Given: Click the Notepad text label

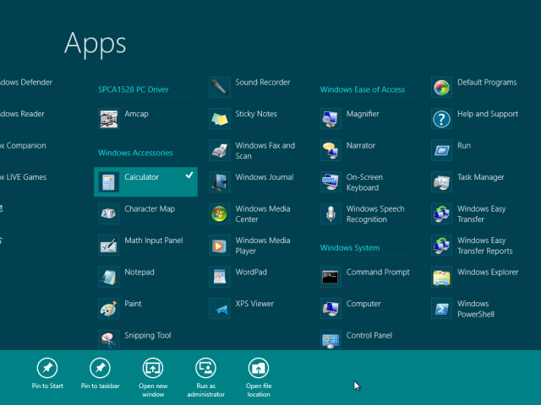Looking at the screenshot, I should click(139, 273).
